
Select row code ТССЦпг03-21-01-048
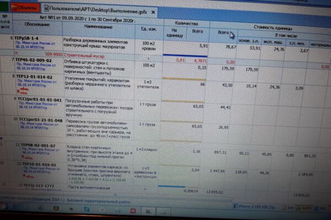click(x=41, y=120)
